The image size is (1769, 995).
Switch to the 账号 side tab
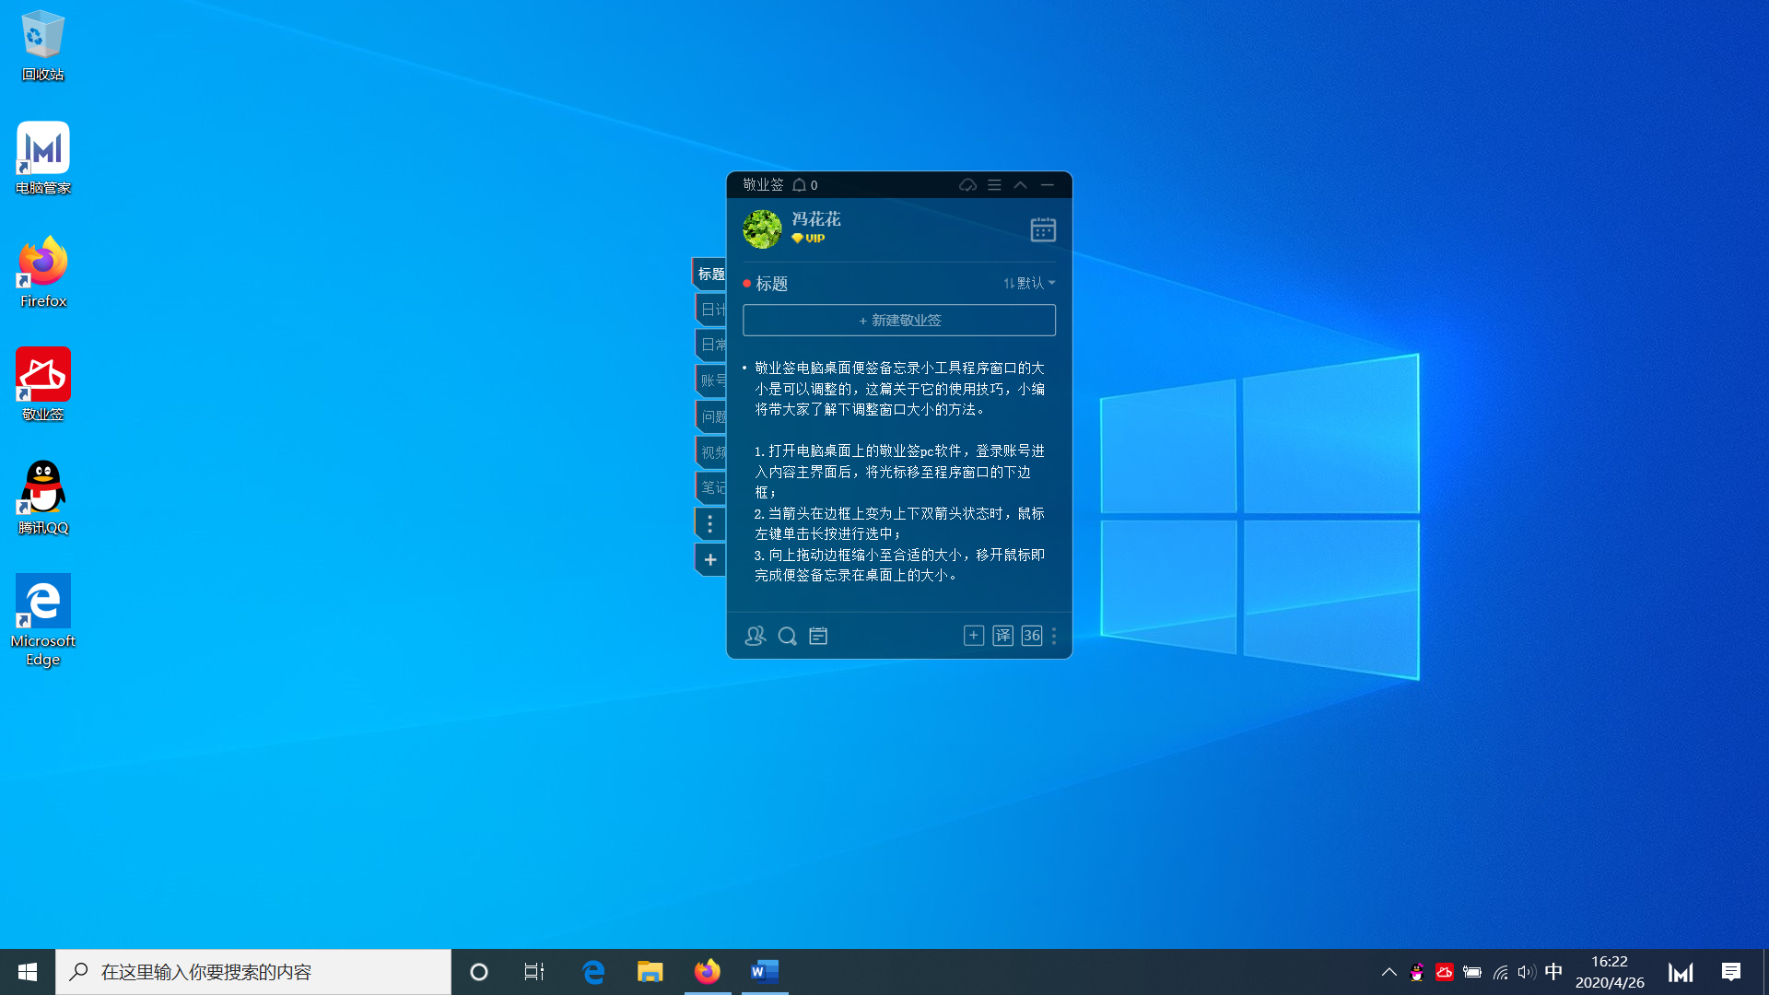pos(711,380)
